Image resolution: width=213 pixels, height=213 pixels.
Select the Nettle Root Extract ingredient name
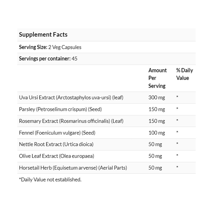56,144
